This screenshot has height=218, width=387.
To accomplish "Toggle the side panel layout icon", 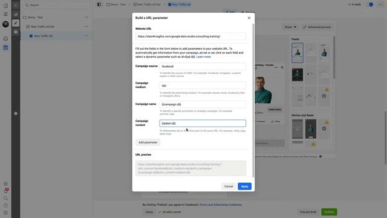I will click(x=99, y=4).
